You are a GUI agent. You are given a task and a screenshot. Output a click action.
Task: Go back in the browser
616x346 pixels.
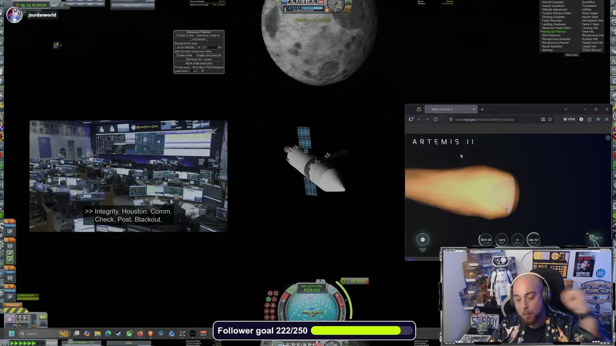(x=419, y=119)
